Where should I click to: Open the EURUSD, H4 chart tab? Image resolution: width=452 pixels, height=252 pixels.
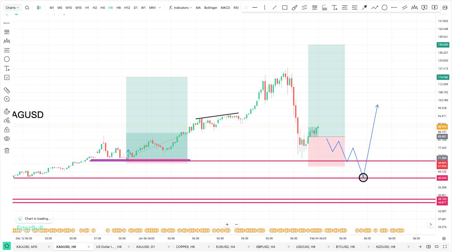(225, 247)
